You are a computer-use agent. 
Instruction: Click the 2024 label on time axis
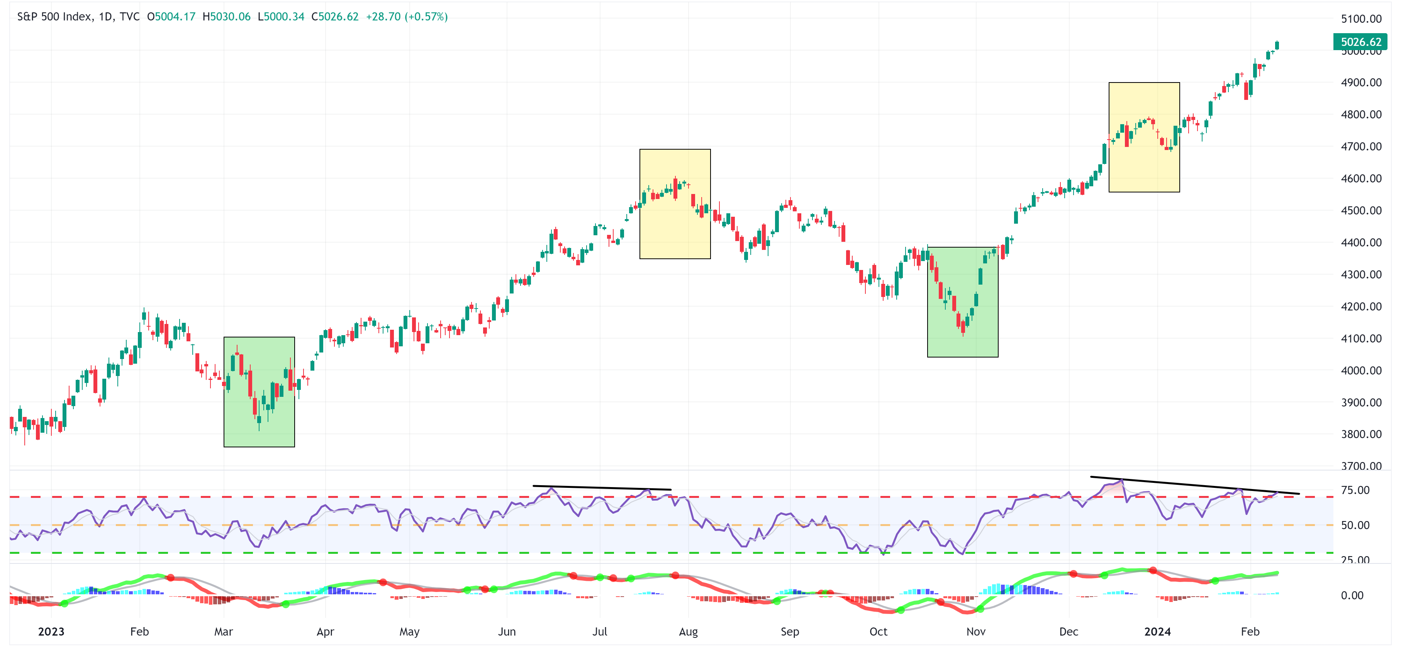pos(1157,631)
